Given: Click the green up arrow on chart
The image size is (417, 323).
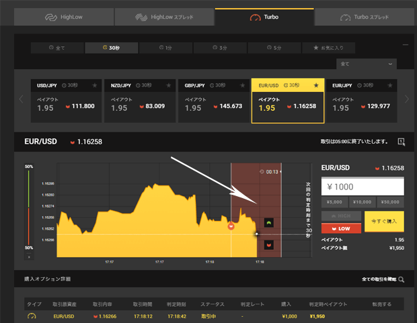Looking at the screenshot, I should pos(269,223).
